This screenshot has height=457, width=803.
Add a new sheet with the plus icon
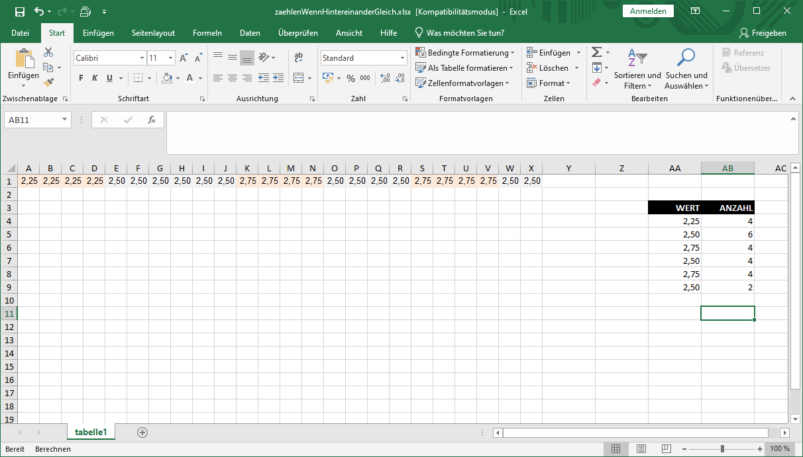[142, 432]
